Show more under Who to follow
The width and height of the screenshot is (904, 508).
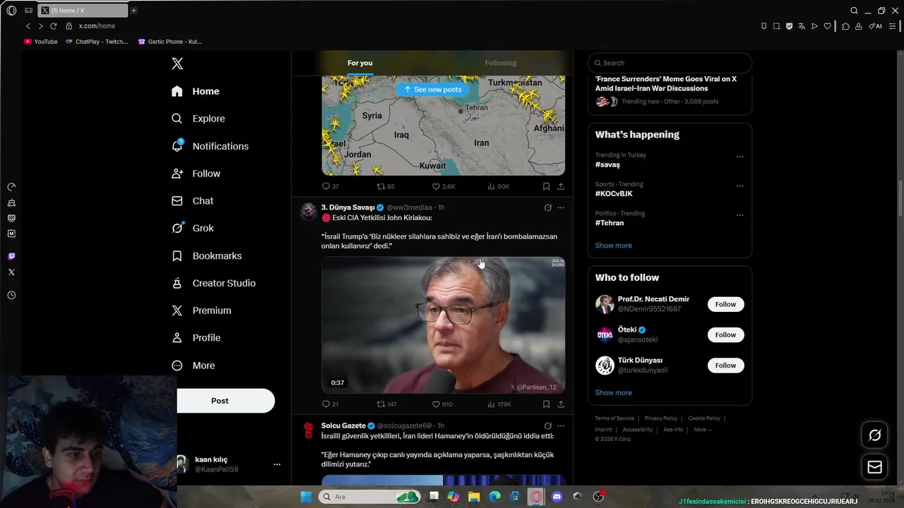click(x=614, y=392)
